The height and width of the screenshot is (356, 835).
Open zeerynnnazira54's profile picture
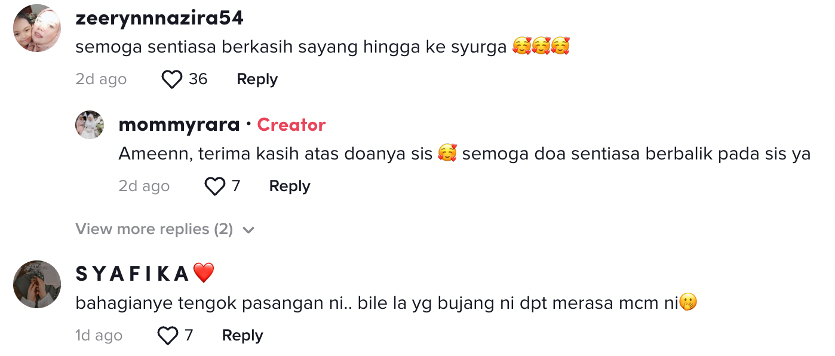coord(37,28)
